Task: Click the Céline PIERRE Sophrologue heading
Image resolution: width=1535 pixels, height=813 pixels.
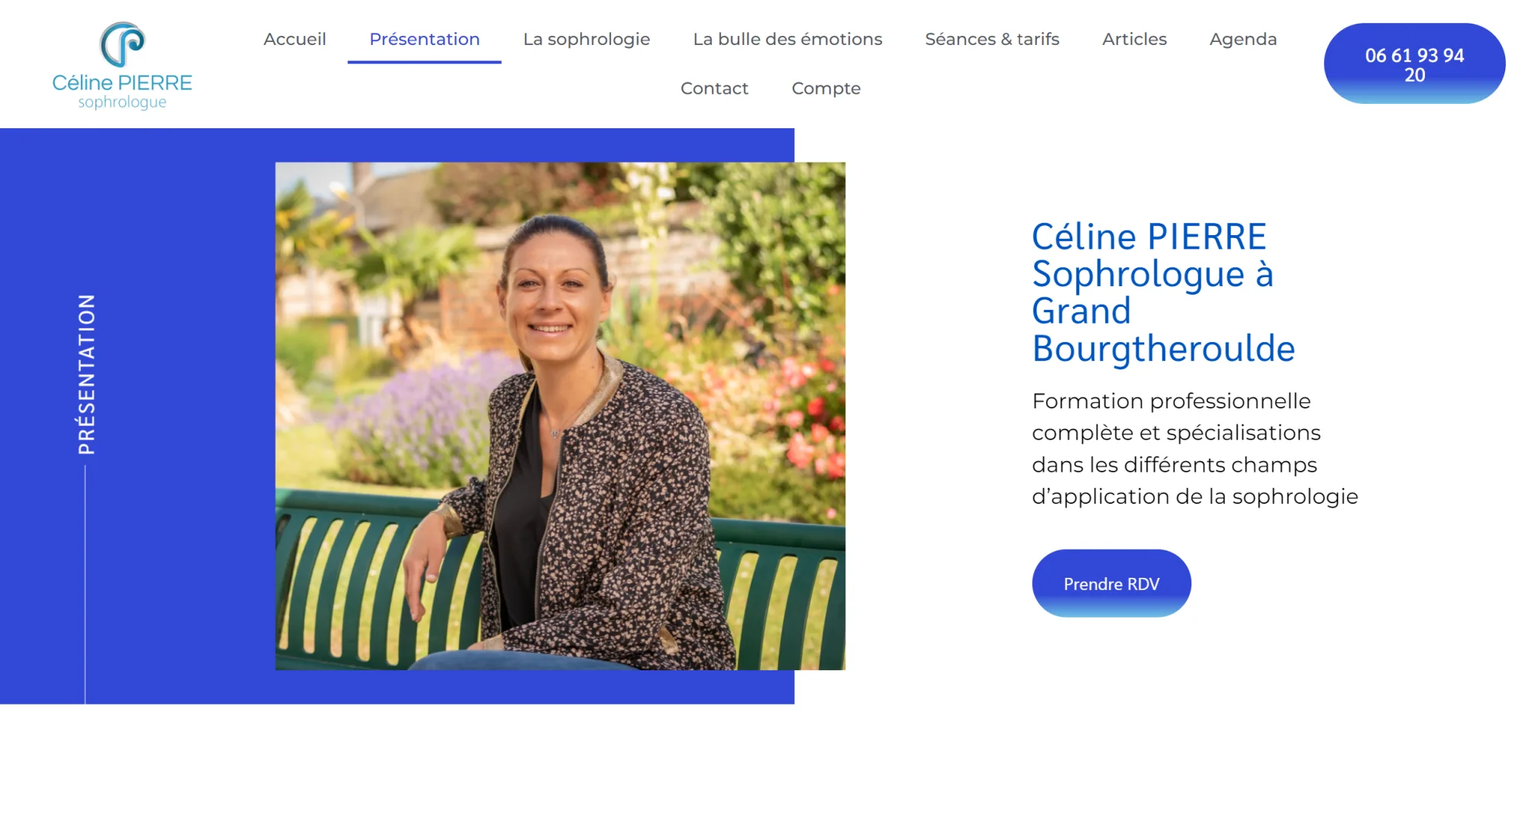Action: pos(1163,292)
